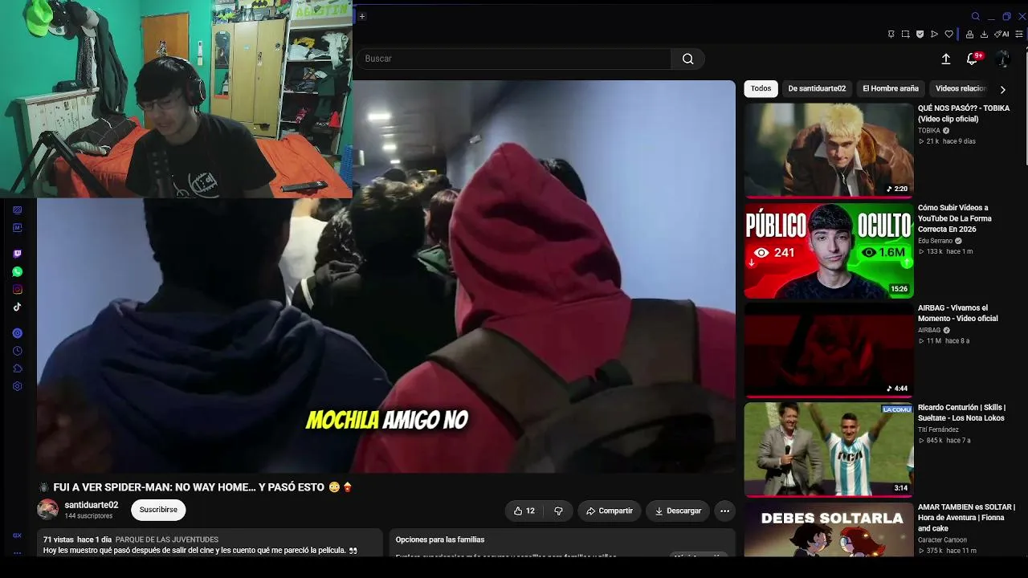Click 'Edu Serrano' channel name
The image size is (1028, 578).
coord(935,241)
